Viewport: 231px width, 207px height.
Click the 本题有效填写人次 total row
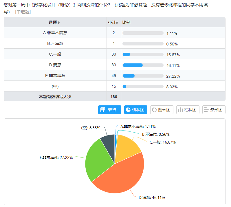pos(55,97)
